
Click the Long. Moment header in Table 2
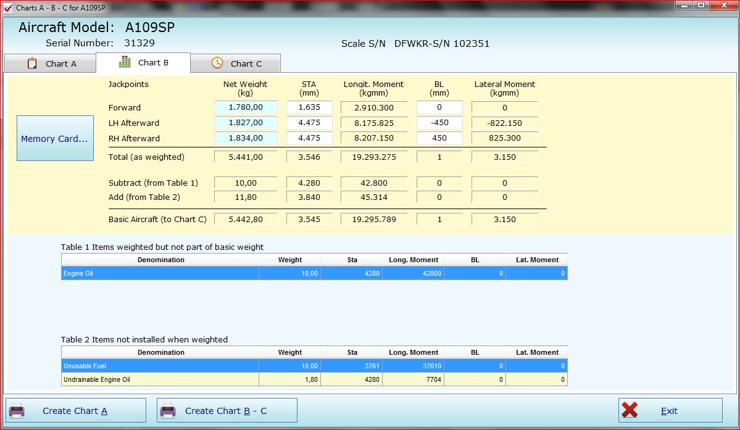(413, 352)
